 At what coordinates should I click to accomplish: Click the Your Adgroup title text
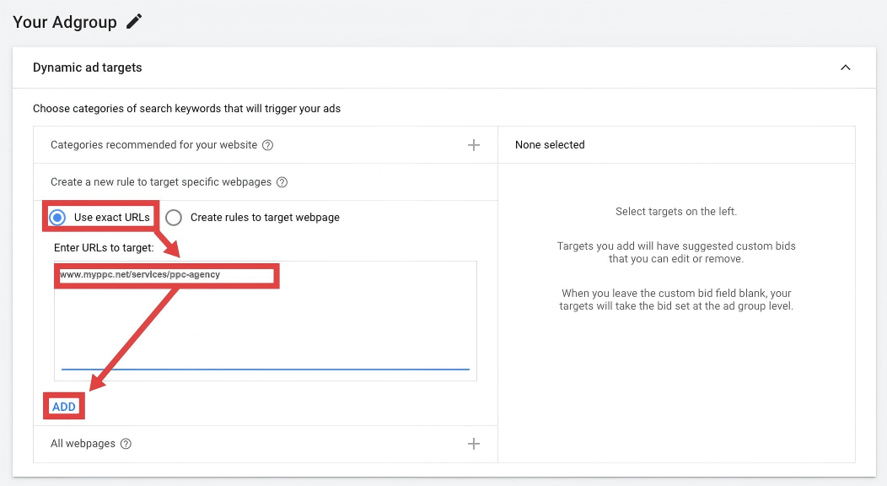pos(65,22)
